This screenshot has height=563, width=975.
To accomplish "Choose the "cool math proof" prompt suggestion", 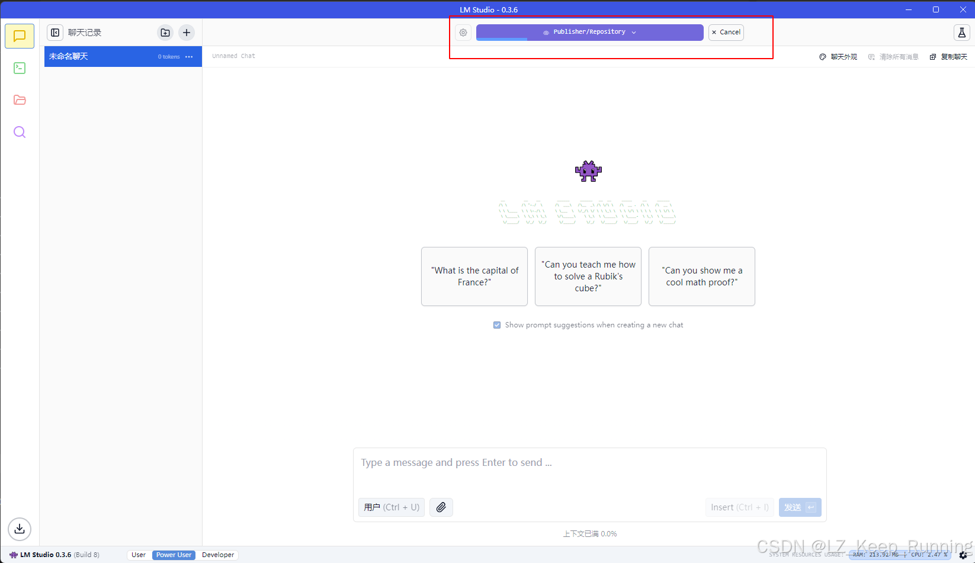I will pos(702,276).
